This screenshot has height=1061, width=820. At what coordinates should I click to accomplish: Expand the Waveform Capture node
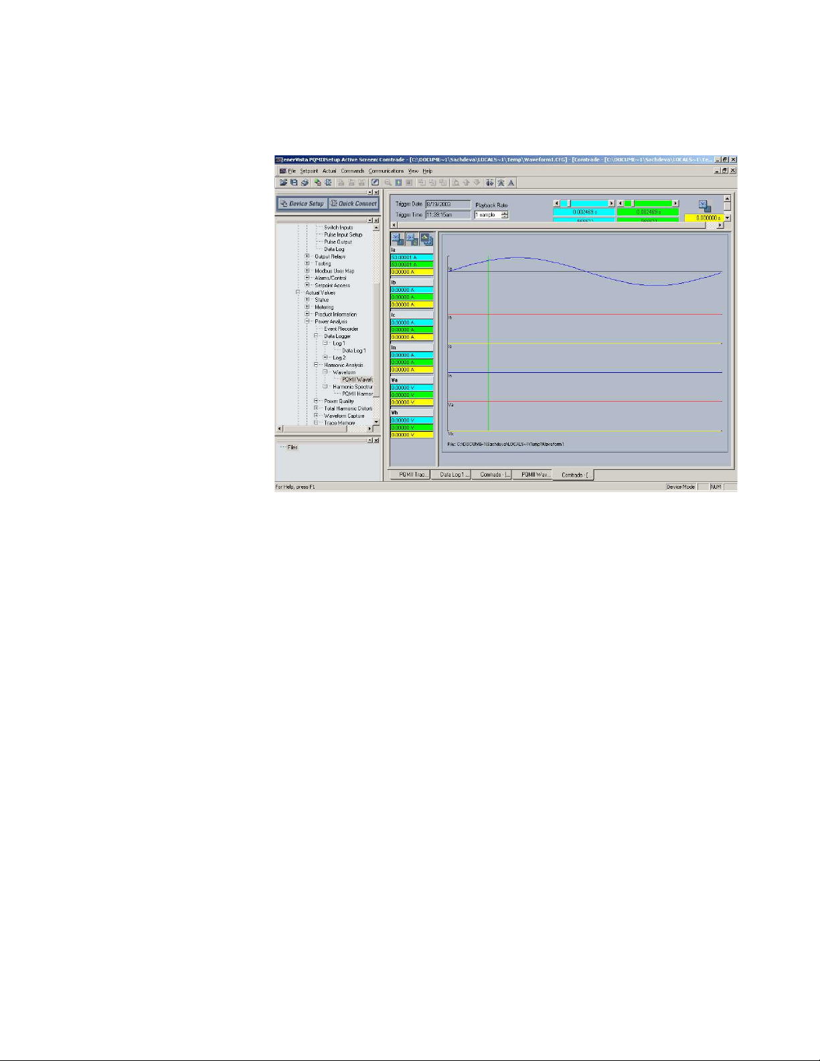tap(316, 416)
